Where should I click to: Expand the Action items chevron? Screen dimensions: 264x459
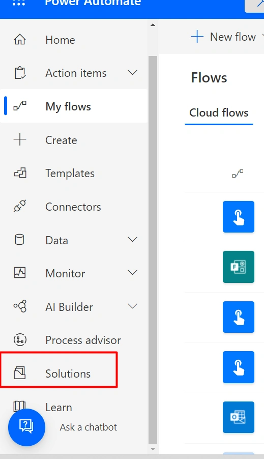point(133,73)
